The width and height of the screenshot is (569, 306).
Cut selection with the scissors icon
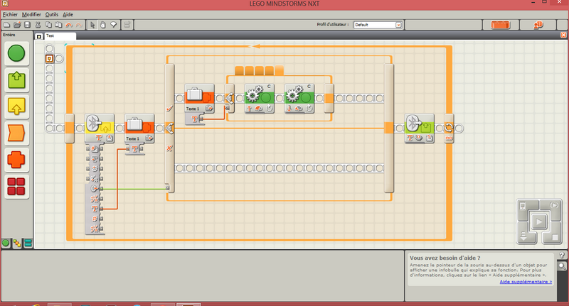[x=38, y=25]
